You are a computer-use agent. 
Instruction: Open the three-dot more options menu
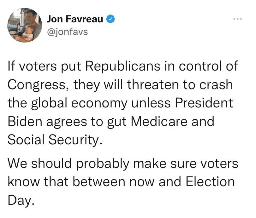[x=237, y=19]
